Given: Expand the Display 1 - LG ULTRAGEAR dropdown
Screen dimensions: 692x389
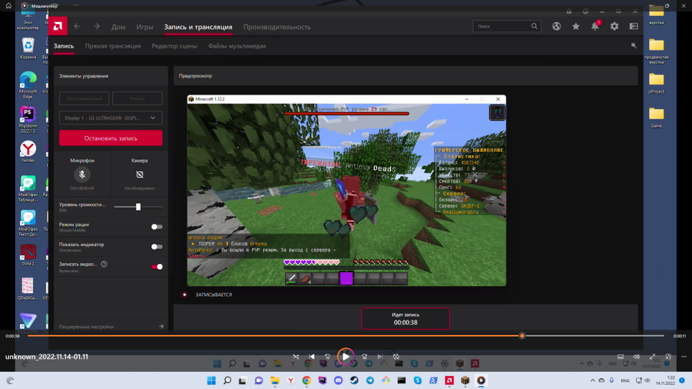Looking at the screenshot, I should (x=111, y=117).
